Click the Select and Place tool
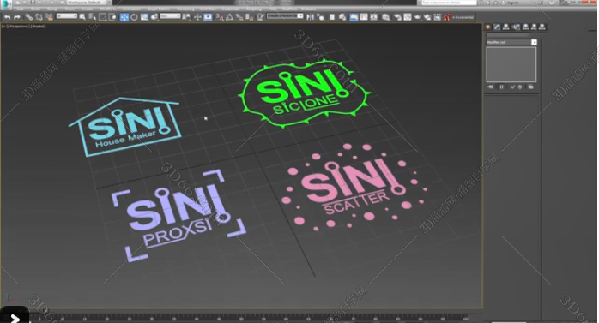The image size is (599, 323). click(x=154, y=17)
